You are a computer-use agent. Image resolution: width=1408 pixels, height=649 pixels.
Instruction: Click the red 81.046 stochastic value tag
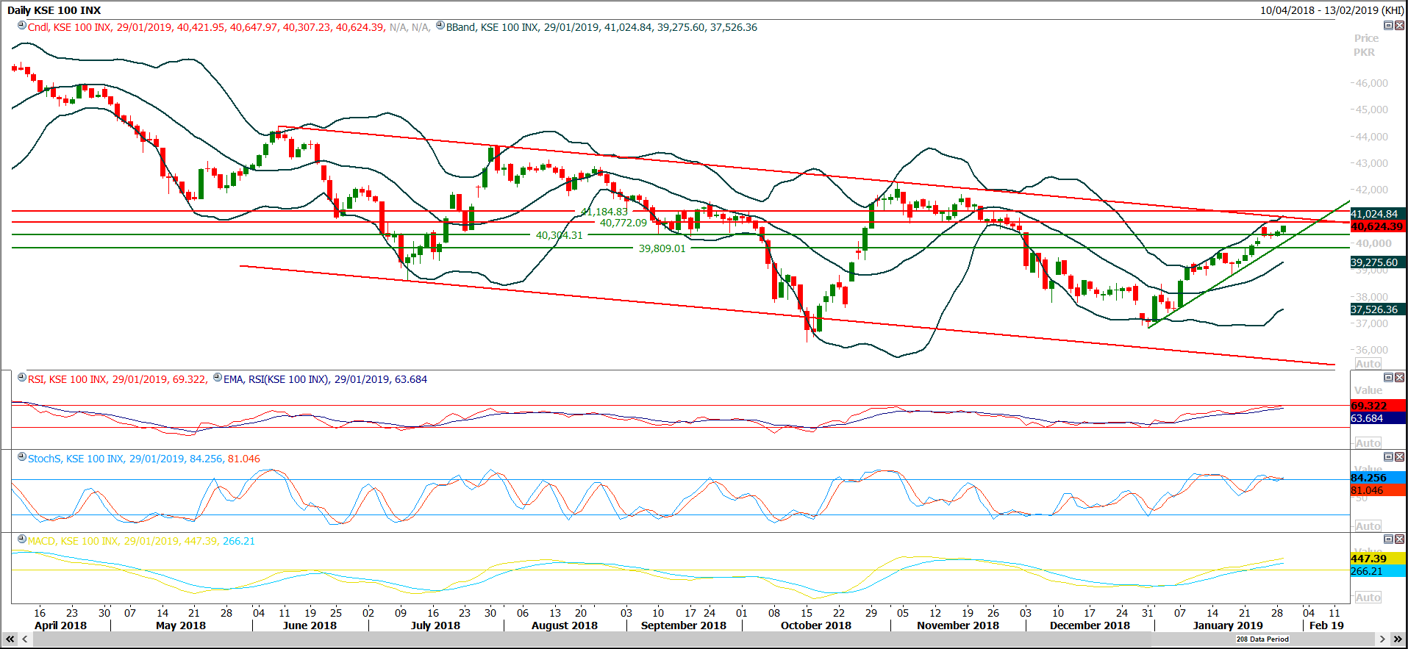click(1378, 490)
